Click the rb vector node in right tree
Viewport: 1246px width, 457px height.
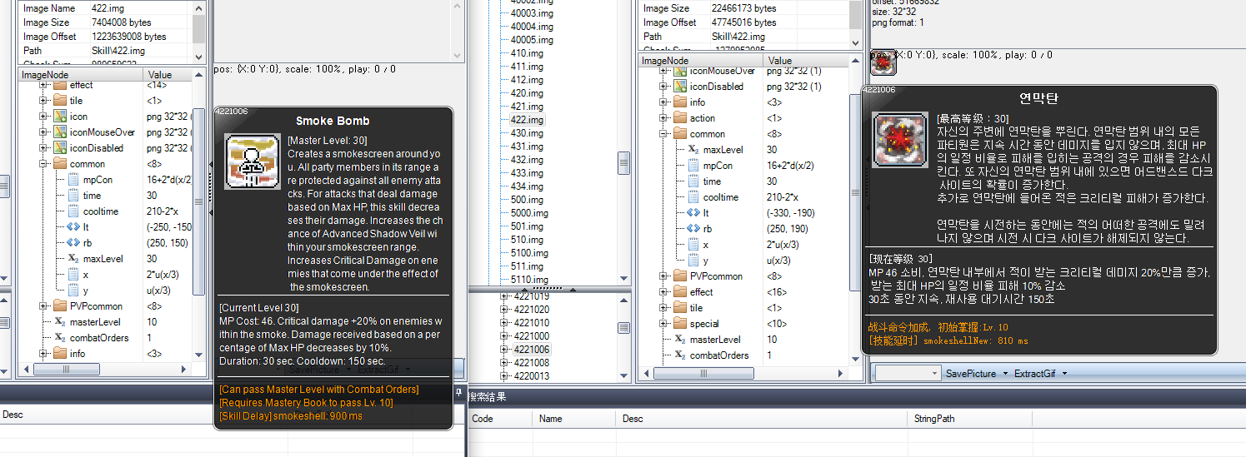pyautogui.click(x=706, y=229)
